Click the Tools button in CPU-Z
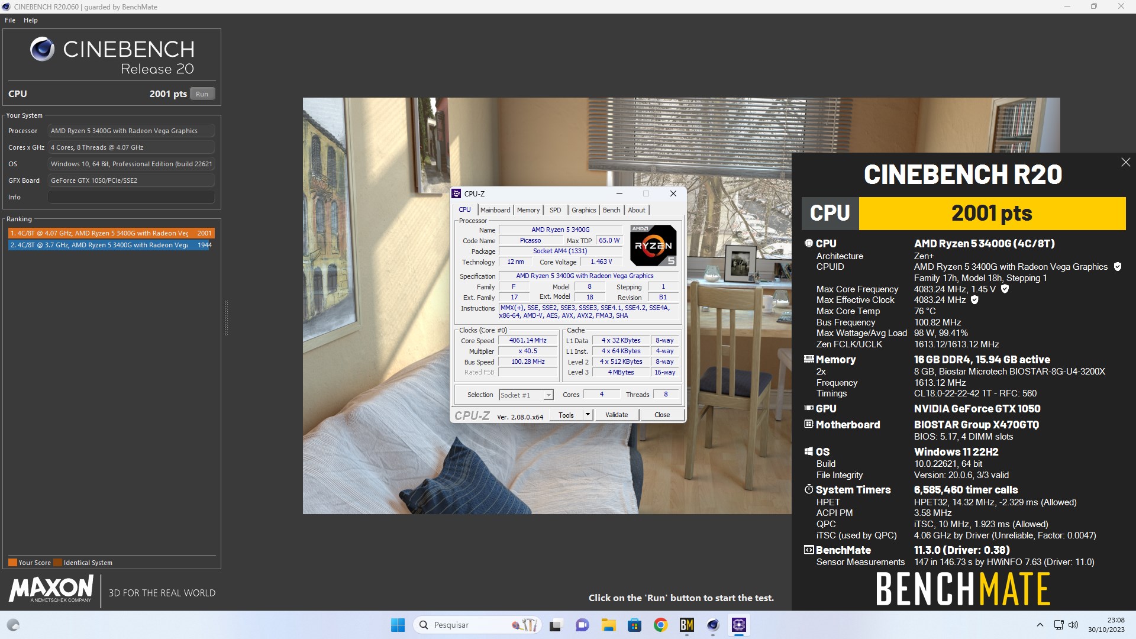The height and width of the screenshot is (639, 1136). (566, 415)
